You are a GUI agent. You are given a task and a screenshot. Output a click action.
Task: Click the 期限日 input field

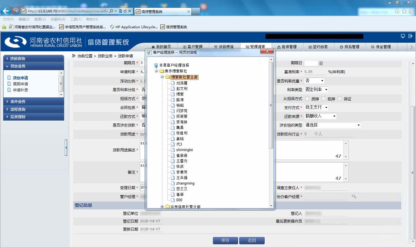[x=311, y=63]
